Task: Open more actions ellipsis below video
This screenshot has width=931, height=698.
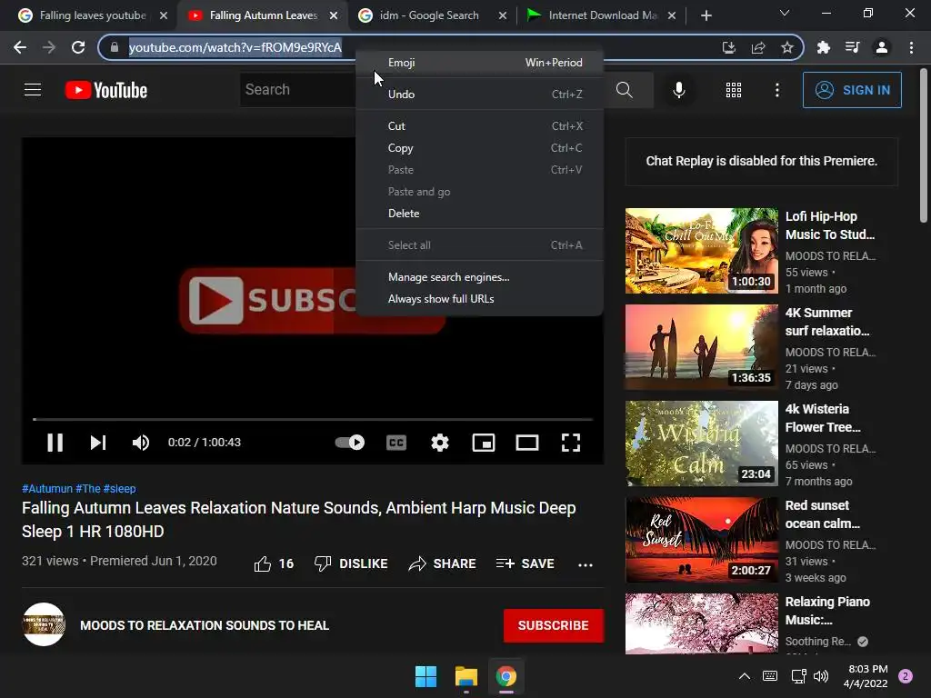Action: [x=586, y=564]
